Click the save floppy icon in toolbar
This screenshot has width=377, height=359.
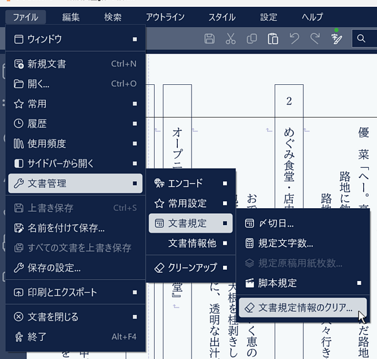(x=209, y=39)
